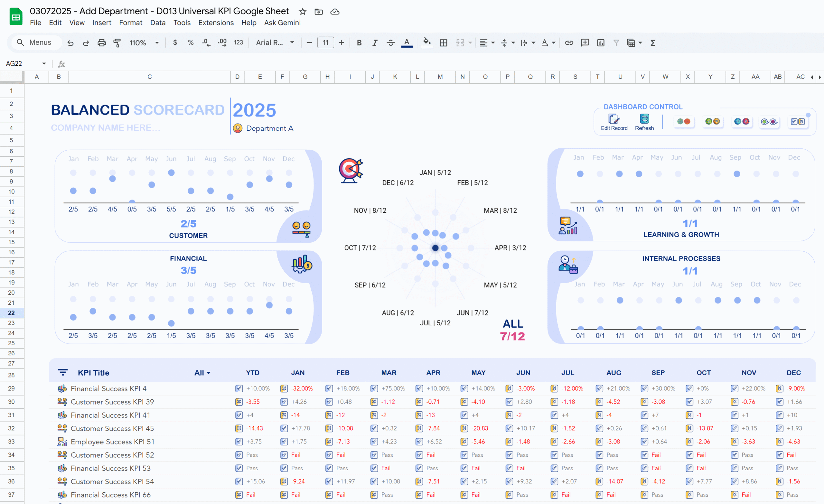Open the All filter dropdown beside KPI Title
Screen dimensions: 824x504
point(202,373)
